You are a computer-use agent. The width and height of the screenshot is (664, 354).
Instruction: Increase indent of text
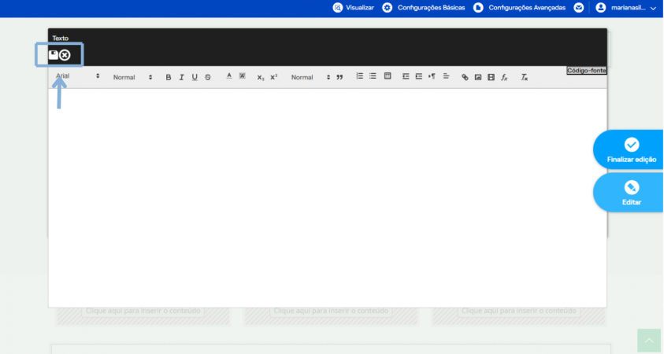tap(419, 76)
